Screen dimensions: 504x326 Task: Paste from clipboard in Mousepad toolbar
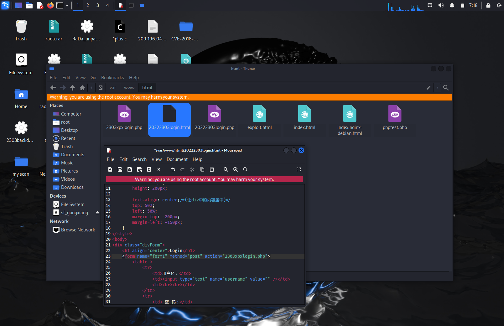(212, 169)
